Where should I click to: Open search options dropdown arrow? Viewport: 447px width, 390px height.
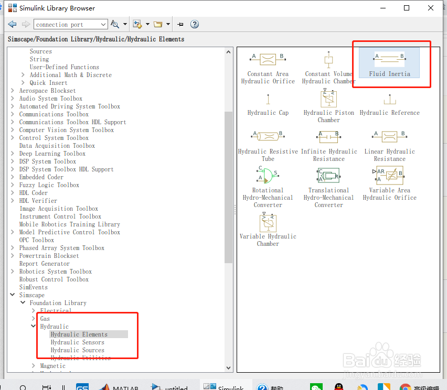[125, 24]
